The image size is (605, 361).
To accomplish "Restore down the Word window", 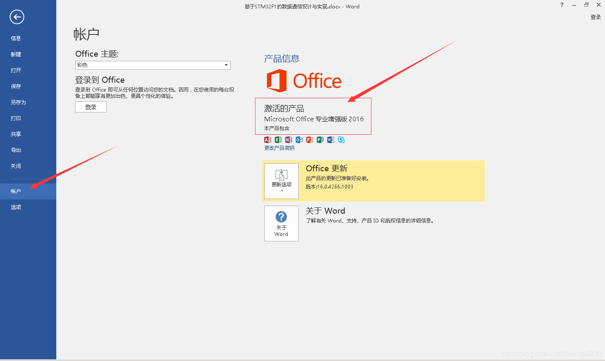I will pos(587,5).
